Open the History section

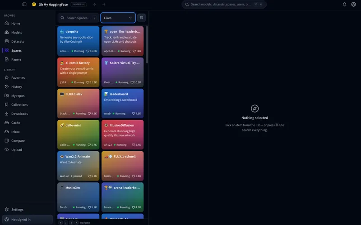coord(17,87)
